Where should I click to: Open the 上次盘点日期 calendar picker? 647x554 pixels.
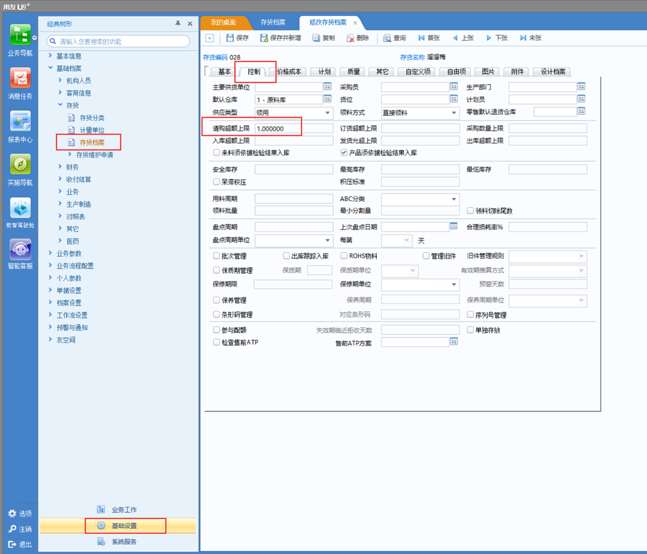[x=454, y=226]
